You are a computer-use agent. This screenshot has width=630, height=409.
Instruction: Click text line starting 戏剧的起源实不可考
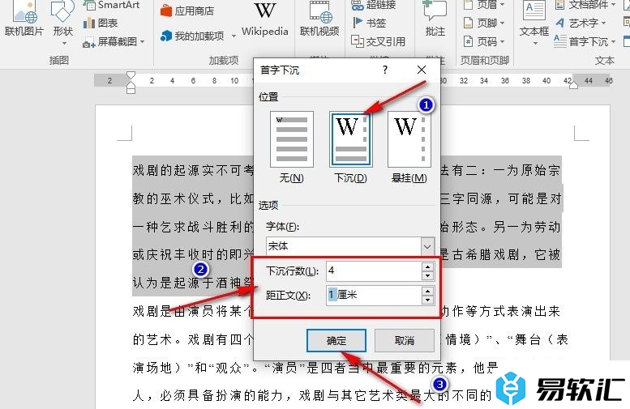(x=194, y=170)
